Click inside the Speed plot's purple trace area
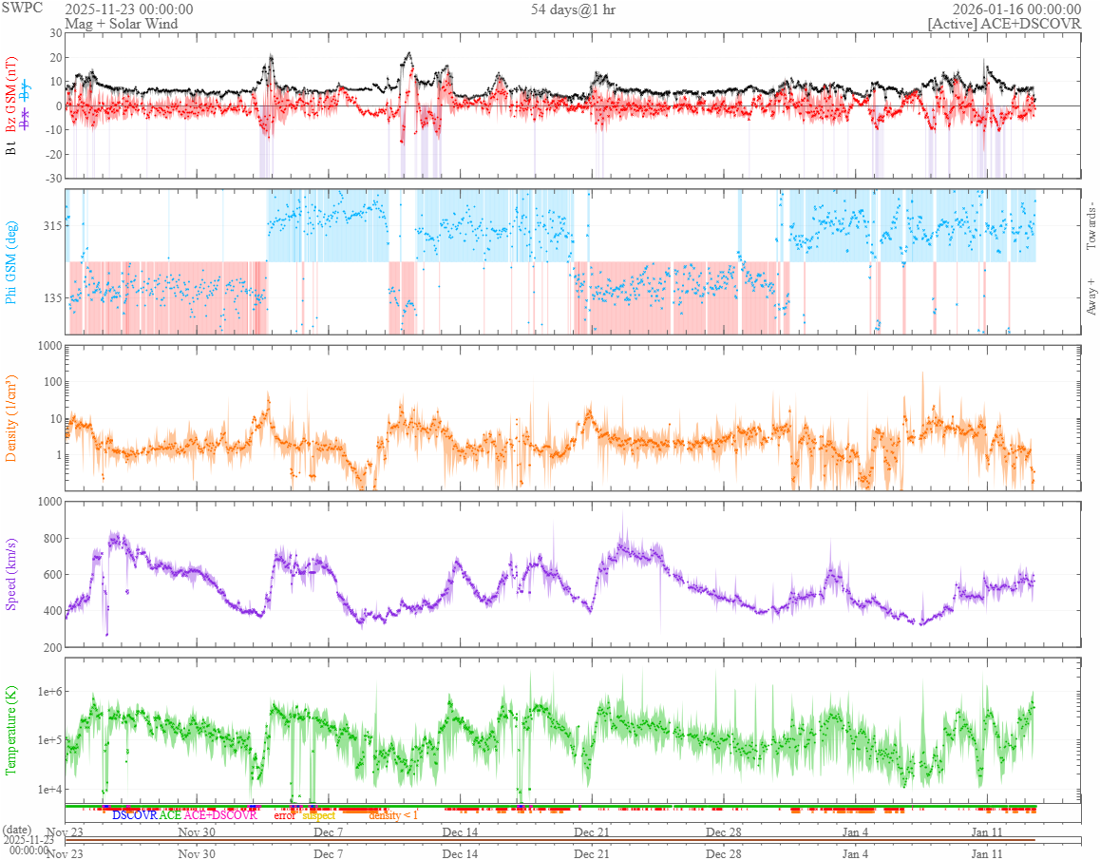Image resolution: width=1100 pixels, height=860 pixels. click(573, 574)
